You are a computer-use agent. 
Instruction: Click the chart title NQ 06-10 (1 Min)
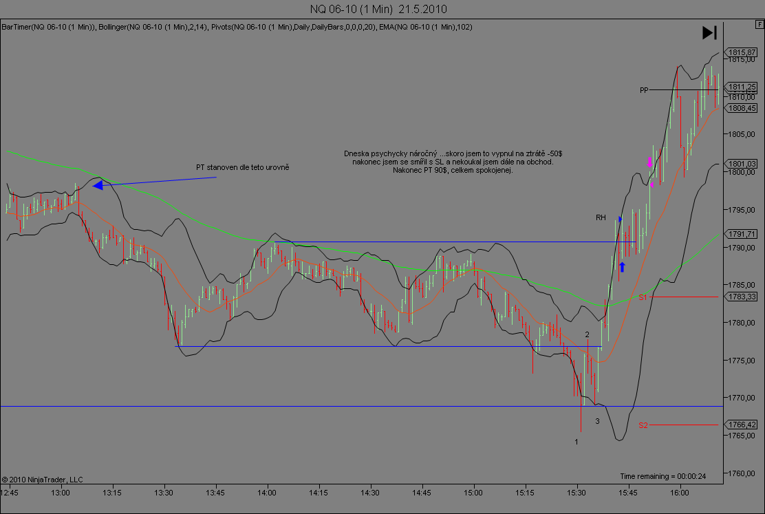pyautogui.click(x=378, y=9)
